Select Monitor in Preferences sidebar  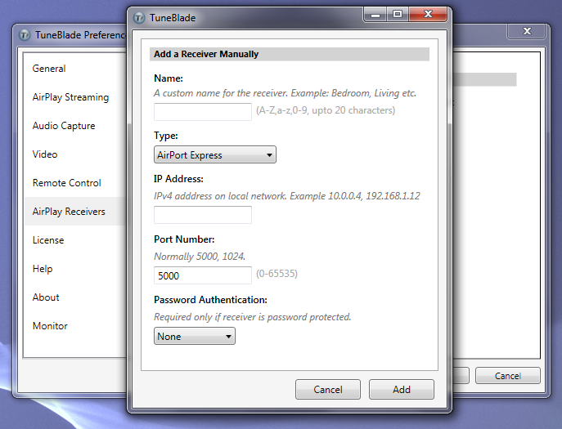click(75, 326)
